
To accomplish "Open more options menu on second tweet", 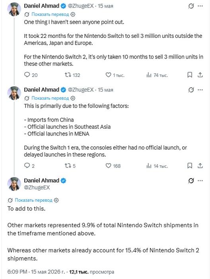I will (x=200, y=90).
